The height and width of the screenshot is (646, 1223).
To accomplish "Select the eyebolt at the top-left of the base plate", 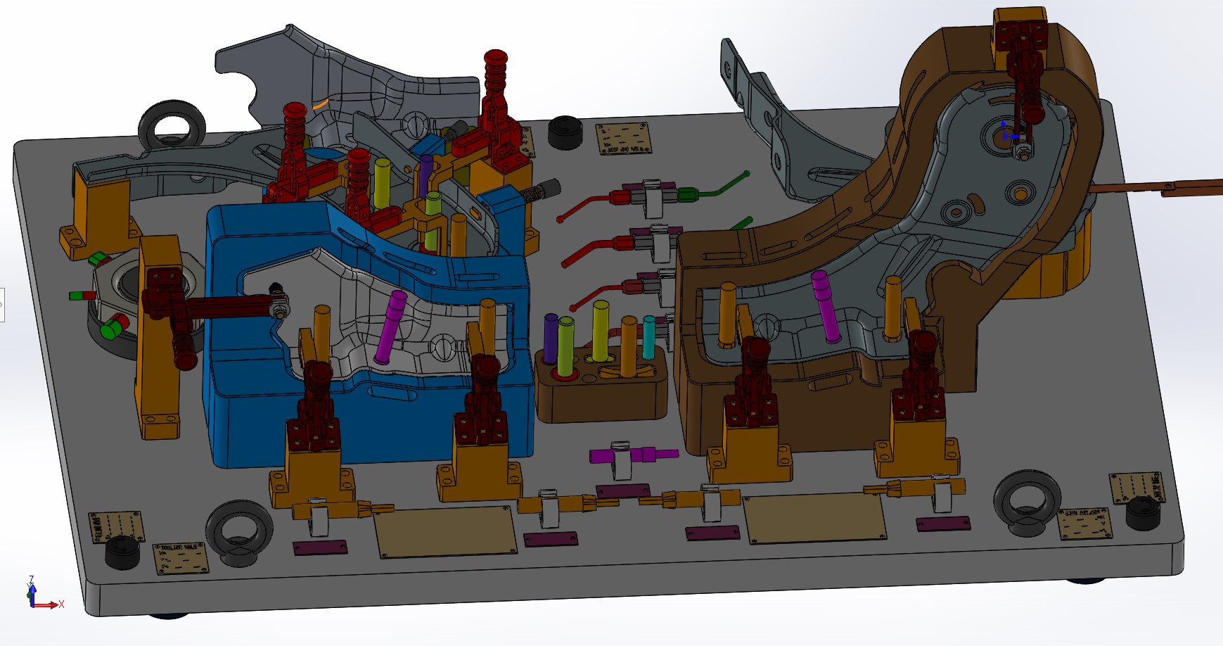I will (172, 126).
